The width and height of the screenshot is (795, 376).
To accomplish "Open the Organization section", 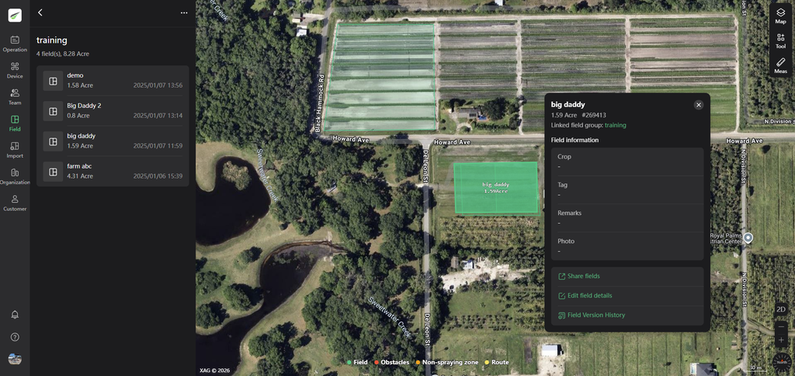I will coord(15,176).
